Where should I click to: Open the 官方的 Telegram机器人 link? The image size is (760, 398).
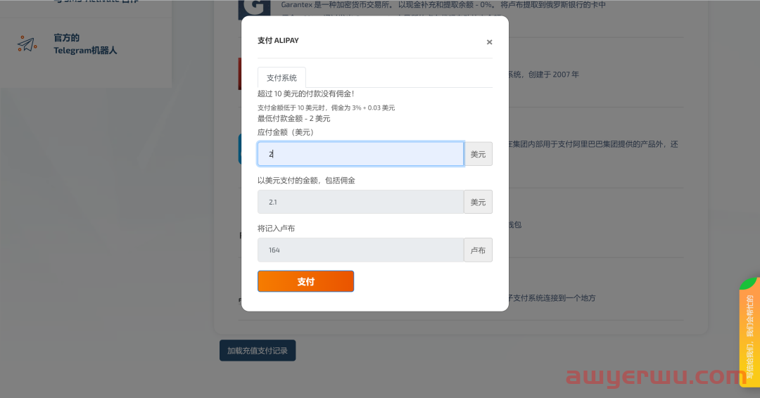click(x=85, y=44)
